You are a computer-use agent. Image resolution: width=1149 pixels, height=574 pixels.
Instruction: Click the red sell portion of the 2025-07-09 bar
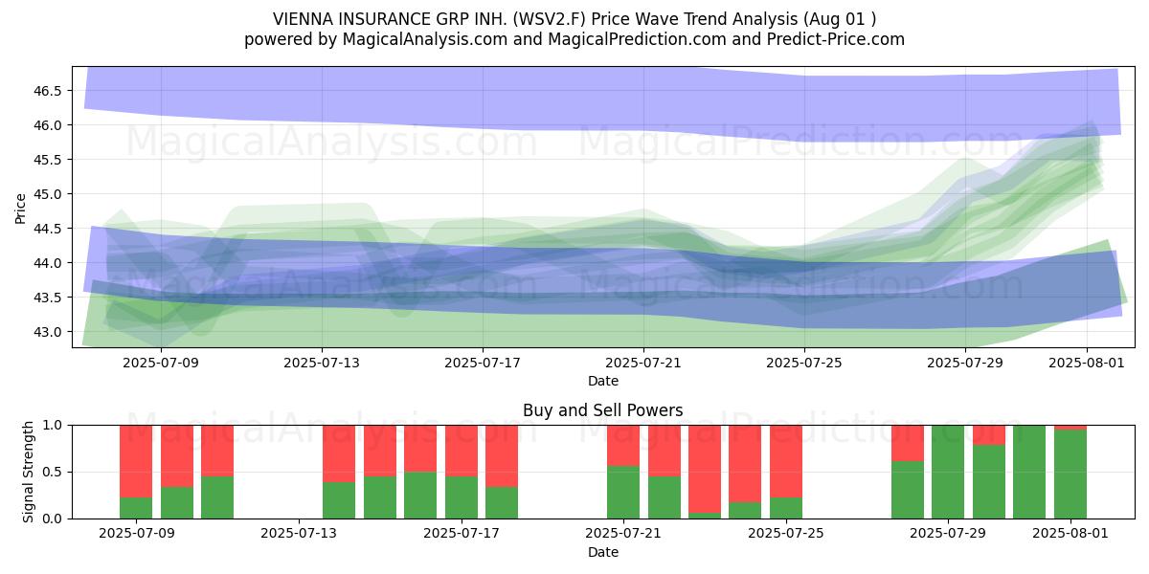pyautogui.click(x=136, y=461)
